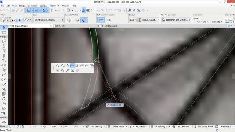The width and height of the screenshot is (235, 132).
Task: Select the Window tool in the toolbox
Action: (4, 51)
